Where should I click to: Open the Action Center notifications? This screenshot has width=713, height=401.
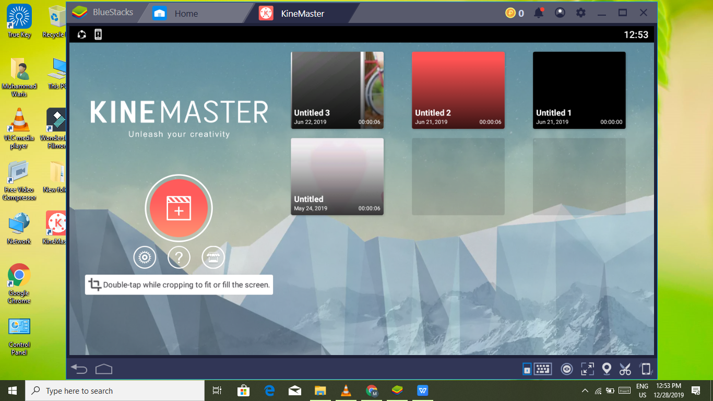click(x=696, y=391)
